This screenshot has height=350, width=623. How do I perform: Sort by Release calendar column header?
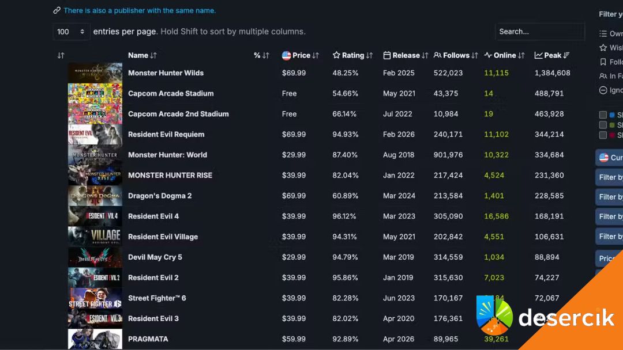(x=405, y=55)
